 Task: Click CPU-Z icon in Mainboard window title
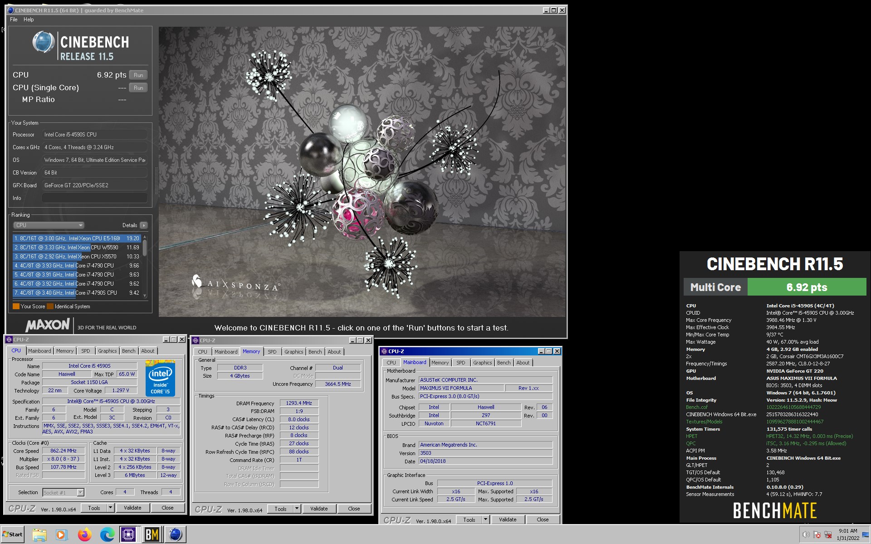[384, 351]
